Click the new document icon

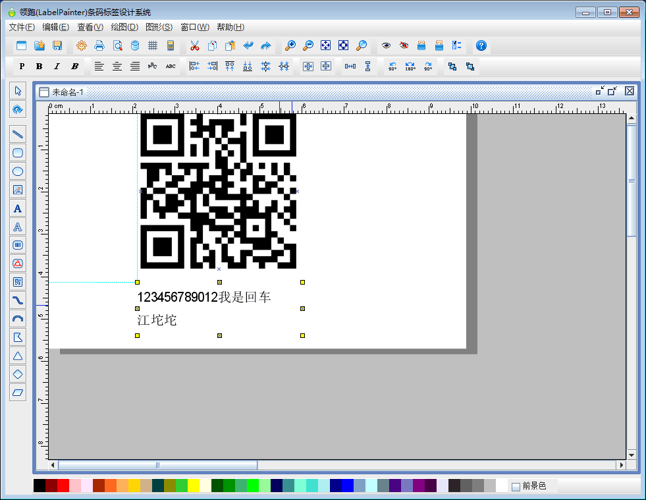(x=22, y=45)
